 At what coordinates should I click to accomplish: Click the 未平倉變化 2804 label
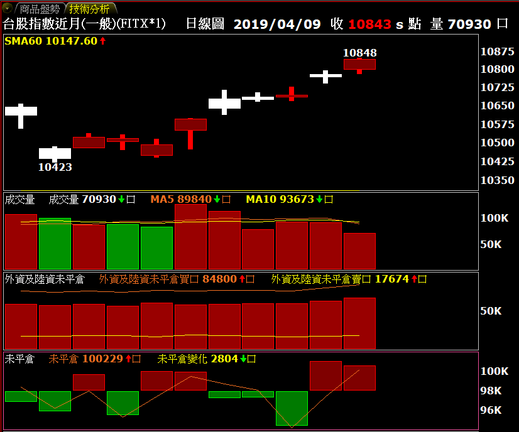click(207, 359)
